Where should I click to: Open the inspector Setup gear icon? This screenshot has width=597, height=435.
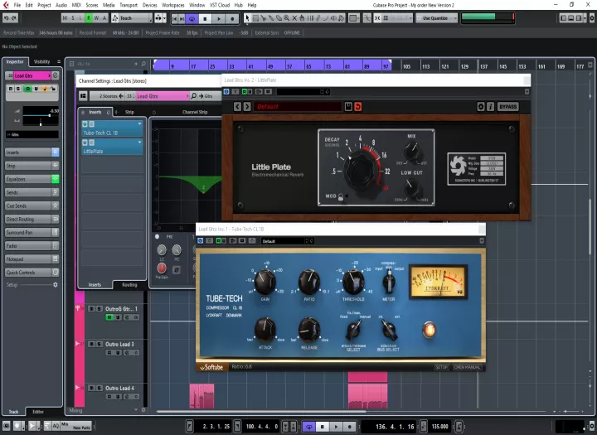pyautogui.click(x=56, y=285)
